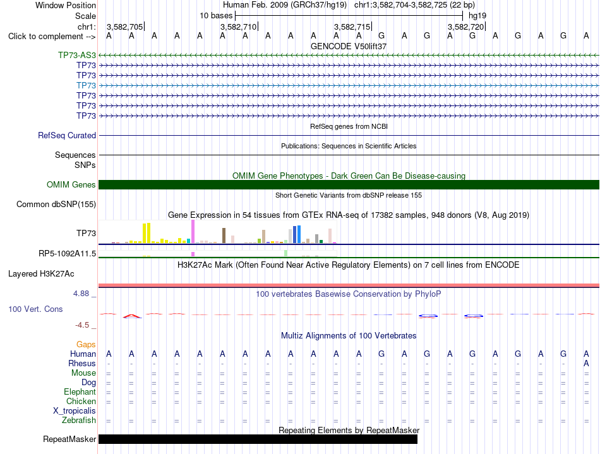
Task: Select the Rhesus species label
Action: pos(82,363)
